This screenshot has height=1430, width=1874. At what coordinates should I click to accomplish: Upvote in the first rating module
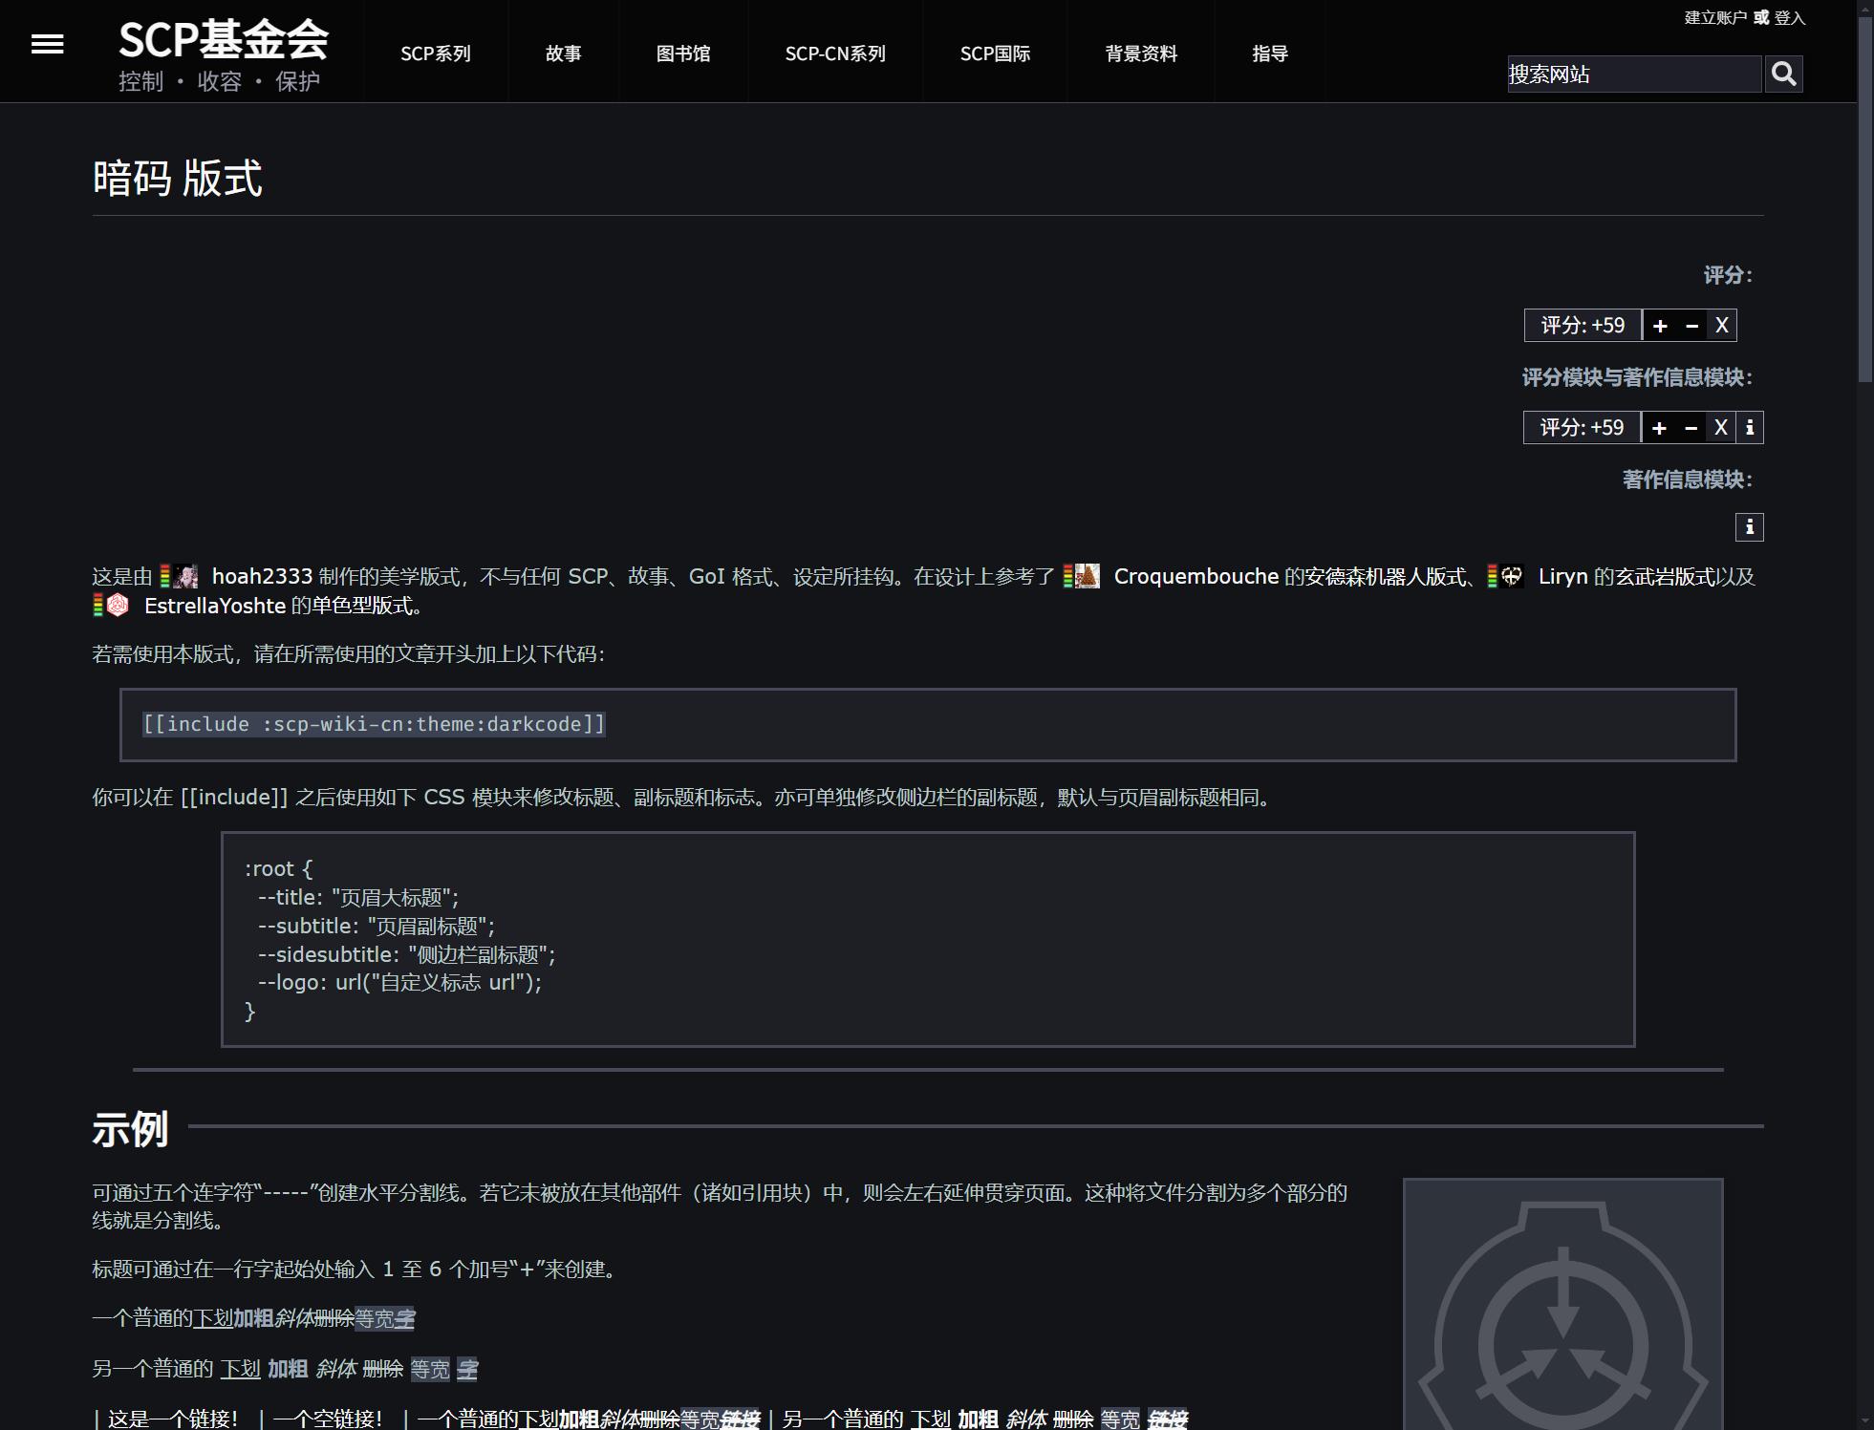1660,326
